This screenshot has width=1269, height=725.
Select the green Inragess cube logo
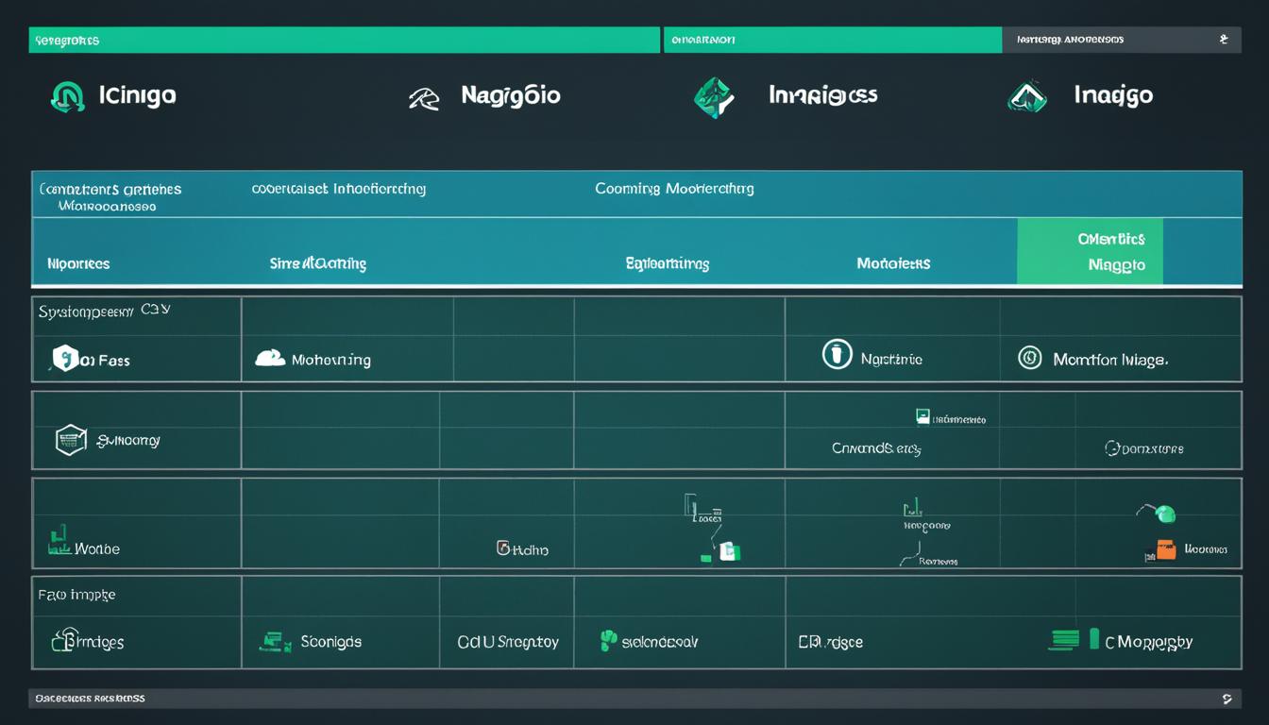[715, 97]
